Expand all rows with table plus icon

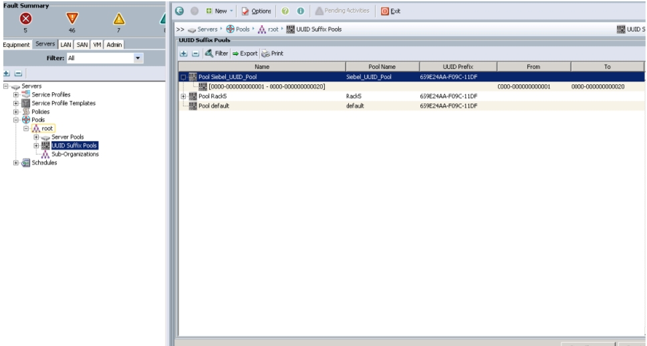(184, 53)
